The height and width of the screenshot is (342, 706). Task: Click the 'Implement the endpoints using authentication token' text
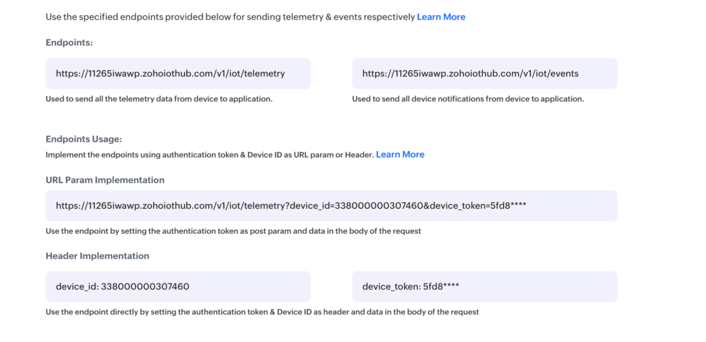point(209,155)
